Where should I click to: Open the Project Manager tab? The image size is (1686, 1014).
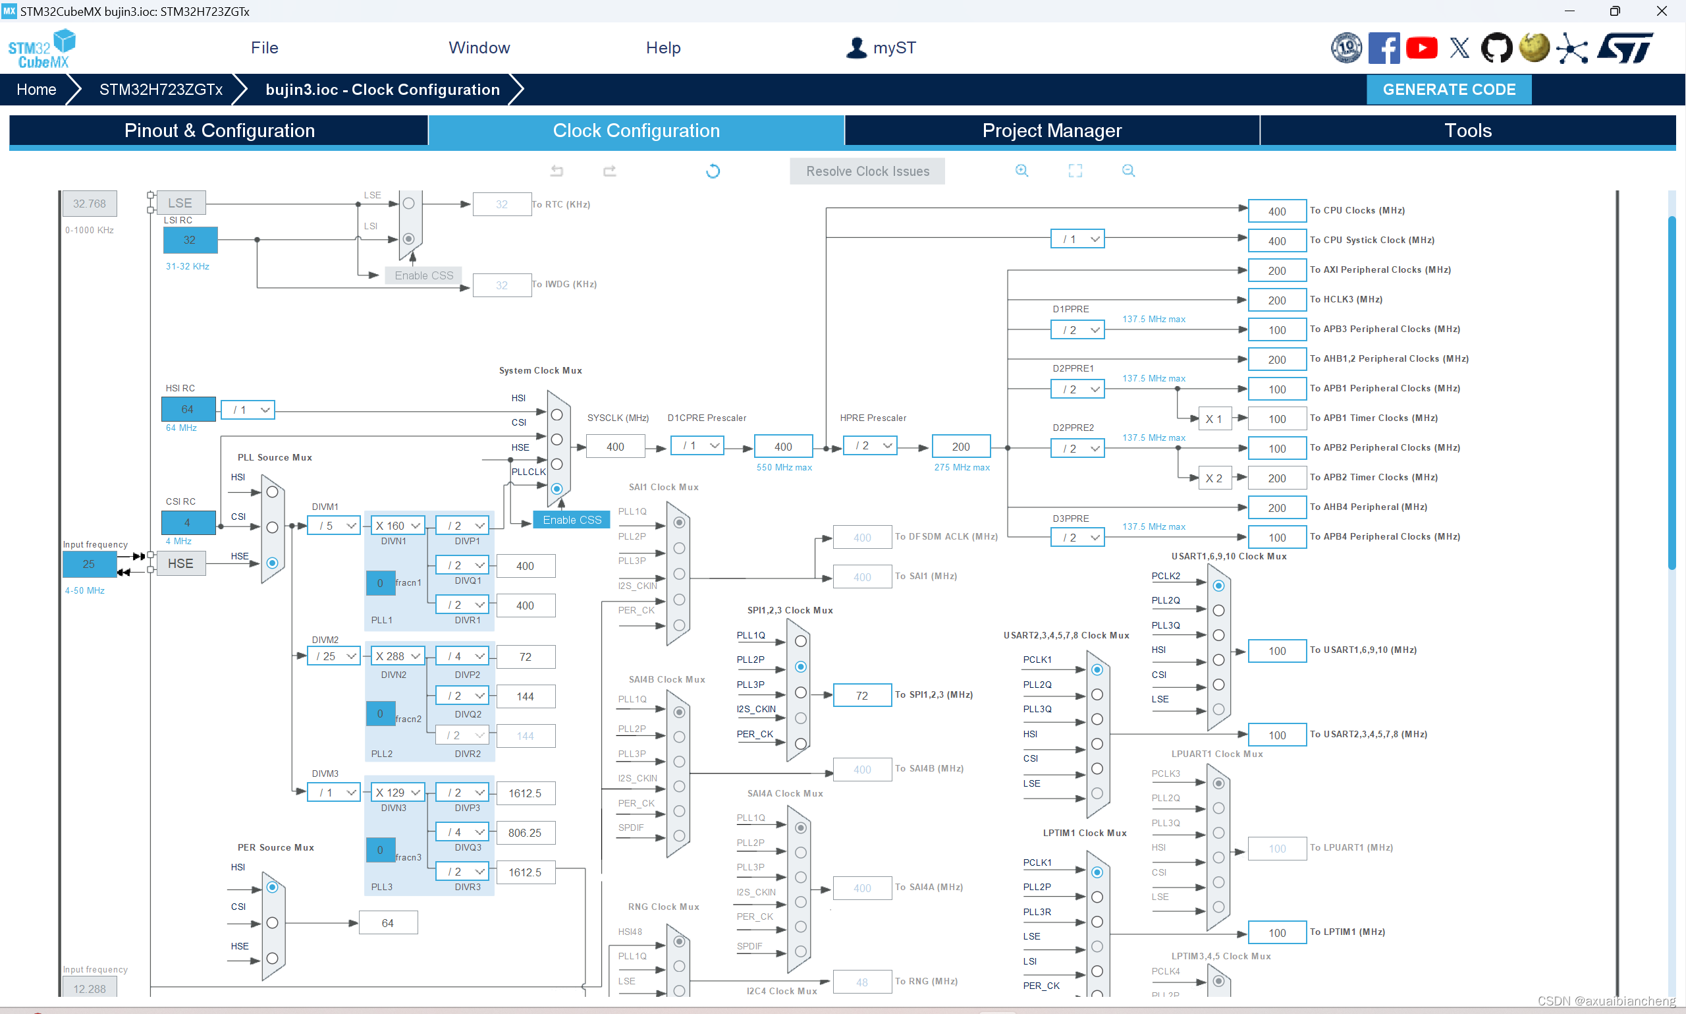[1052, 130]
